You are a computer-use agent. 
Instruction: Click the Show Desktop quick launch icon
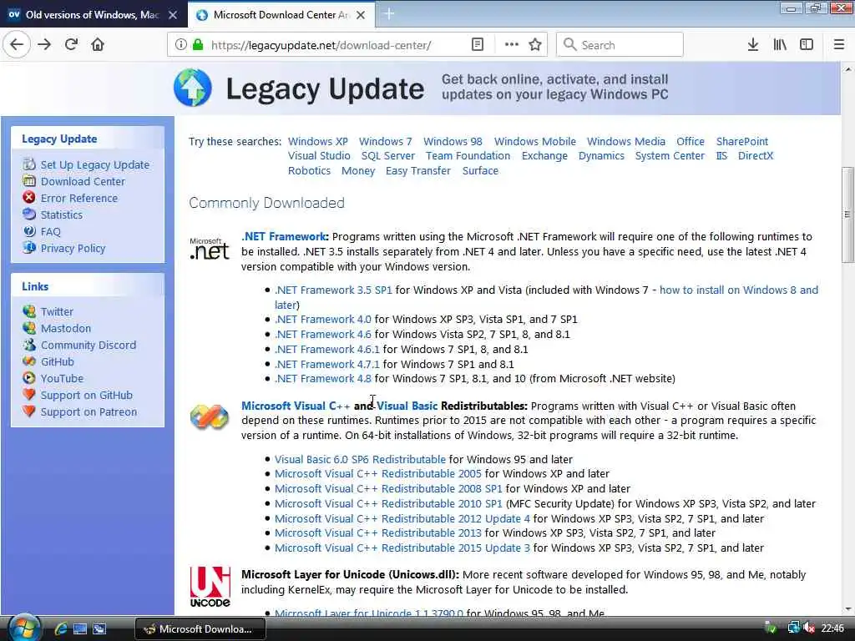pyautogui.click(x=80, y=629)
